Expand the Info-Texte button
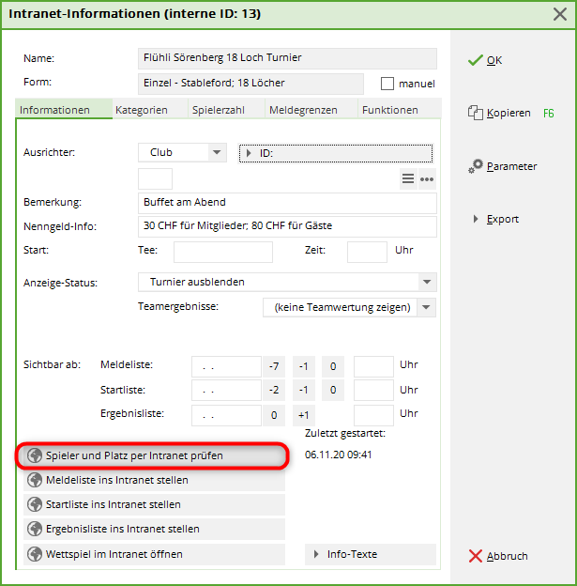The width and height of the screenshot is (577, 586). tap(370, 554)
